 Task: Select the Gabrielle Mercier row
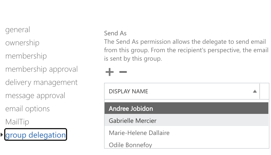pos(133,121)
